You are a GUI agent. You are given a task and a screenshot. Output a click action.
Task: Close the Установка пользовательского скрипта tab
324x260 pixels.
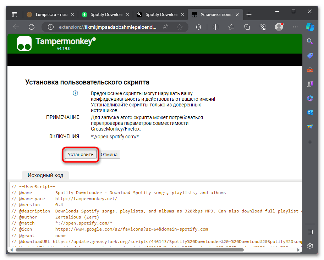tap(237, 15)
